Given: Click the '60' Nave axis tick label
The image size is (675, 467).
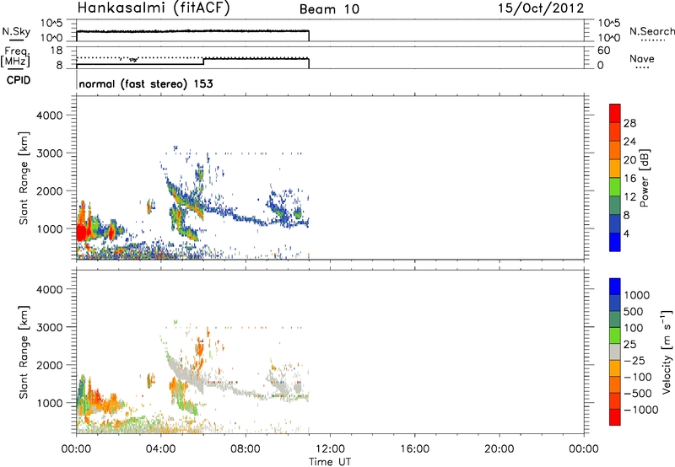Looking at the screenshot, I should click(x=603, y=51).
